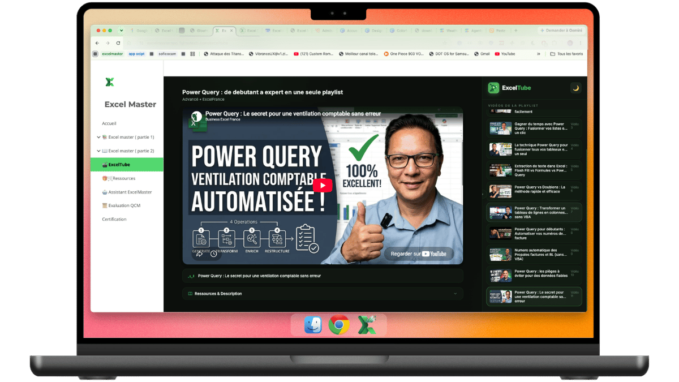Click browser back arrow
This screenshot has height=382, width=679.
coord(97,43)
